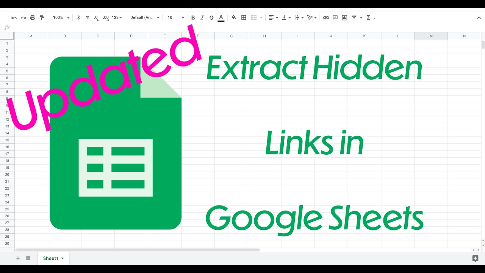Select row 1 header
The image size is (485, 273).
point(7,44)
